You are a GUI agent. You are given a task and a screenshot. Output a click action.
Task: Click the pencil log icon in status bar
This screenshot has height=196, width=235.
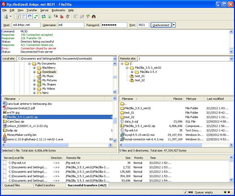coord(186,192)
